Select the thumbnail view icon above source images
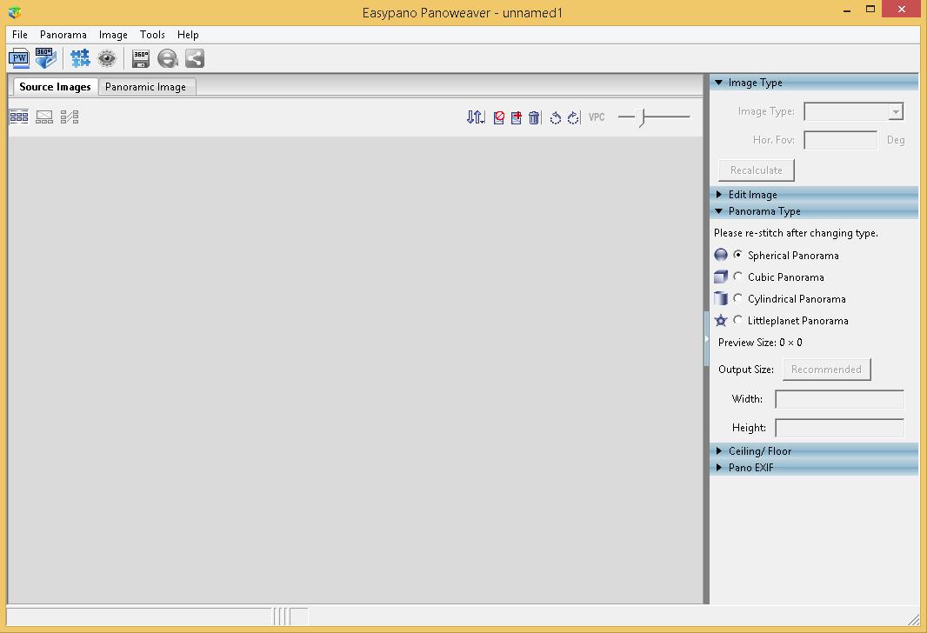The width and height of the screenshot is (927, 633). tap(18, 116)
